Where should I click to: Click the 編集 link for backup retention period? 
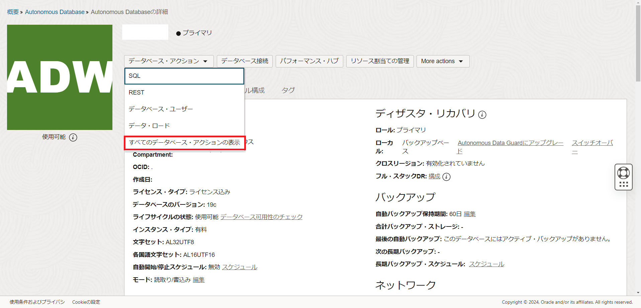coord(470,214)
